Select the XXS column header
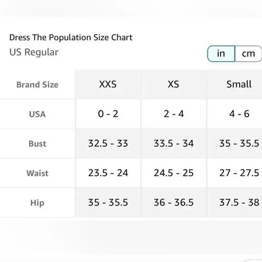The image size is (262, 262). (x=108, y=84)
